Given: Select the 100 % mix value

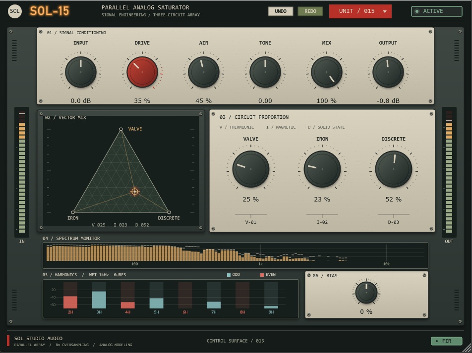Looking at the screenshot, I should click(x=327, y=101).
